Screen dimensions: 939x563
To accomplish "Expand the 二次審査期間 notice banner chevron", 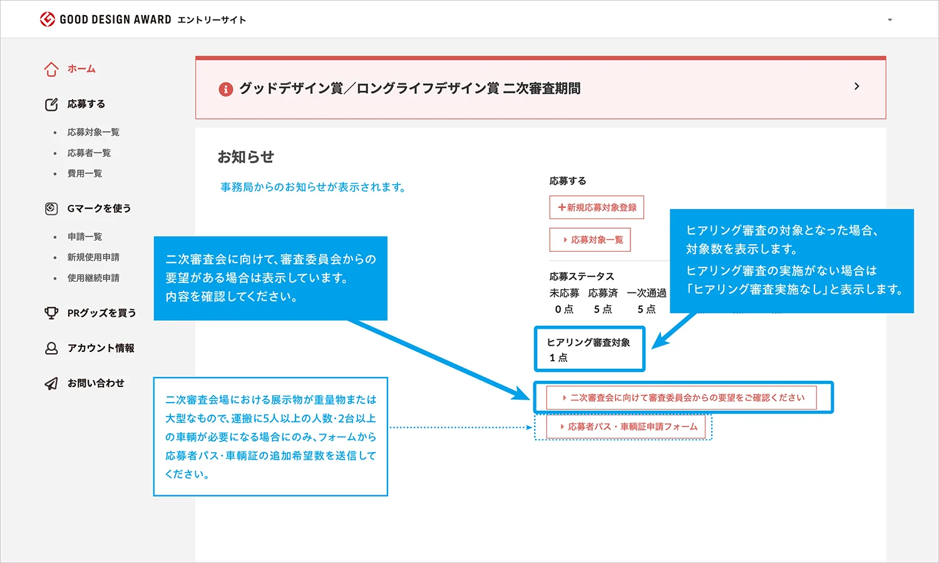I will click(857, 86).
